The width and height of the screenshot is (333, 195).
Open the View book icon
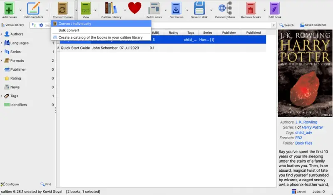(x=86, y=8)
